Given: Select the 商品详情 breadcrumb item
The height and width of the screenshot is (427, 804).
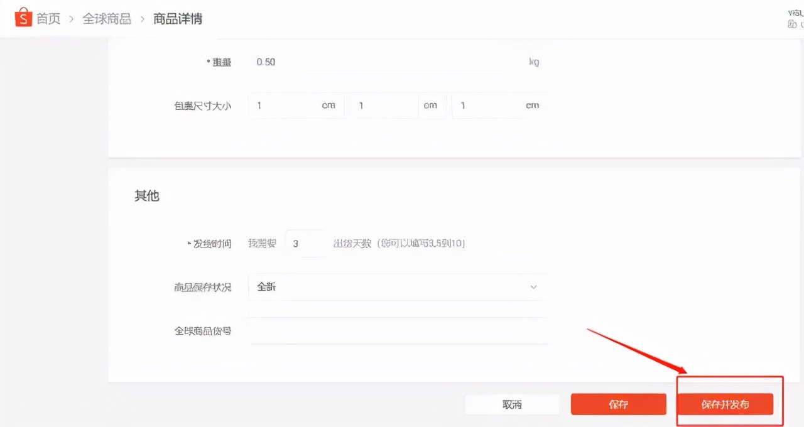Looking at the screenshot, I should click(178, 18).
